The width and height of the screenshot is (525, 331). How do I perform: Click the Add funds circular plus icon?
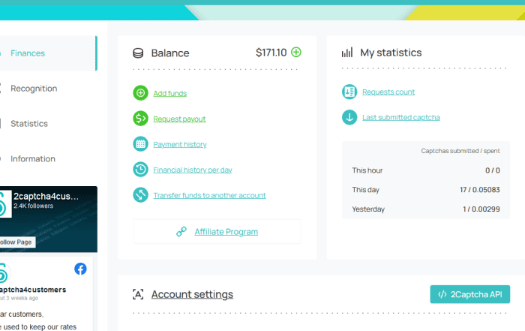(x=140, y=93)
